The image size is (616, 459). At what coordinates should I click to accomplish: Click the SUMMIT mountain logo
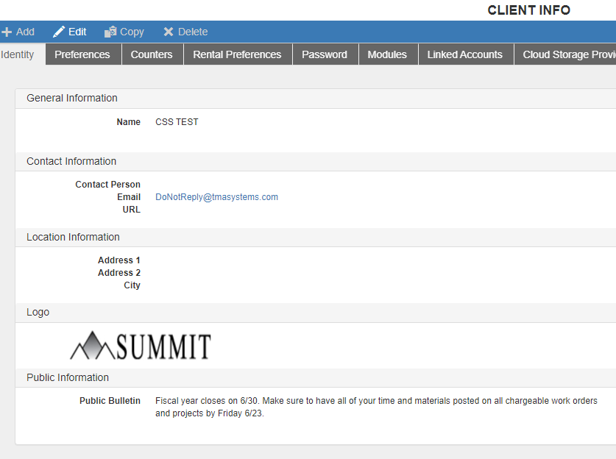click(x=140, y=344)
